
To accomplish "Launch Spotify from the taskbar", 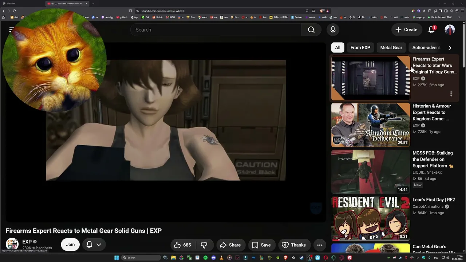I will (x=205, y=258).
